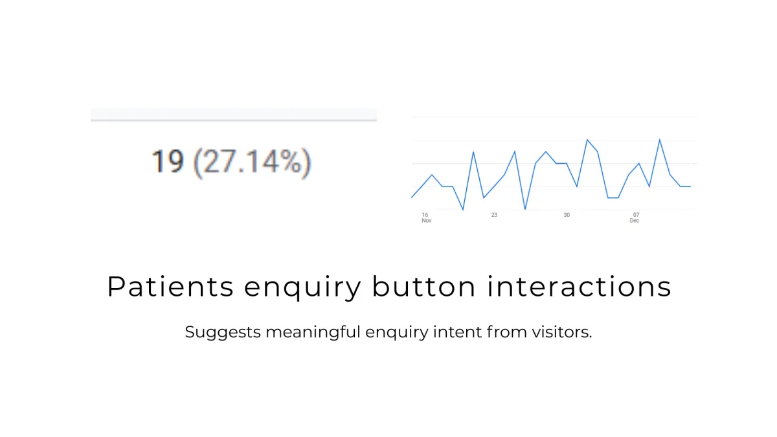The width and height of the screenshot is (777, 437).
Task: Click the "19" count in the statistic
Action: (x=168, y=161)
